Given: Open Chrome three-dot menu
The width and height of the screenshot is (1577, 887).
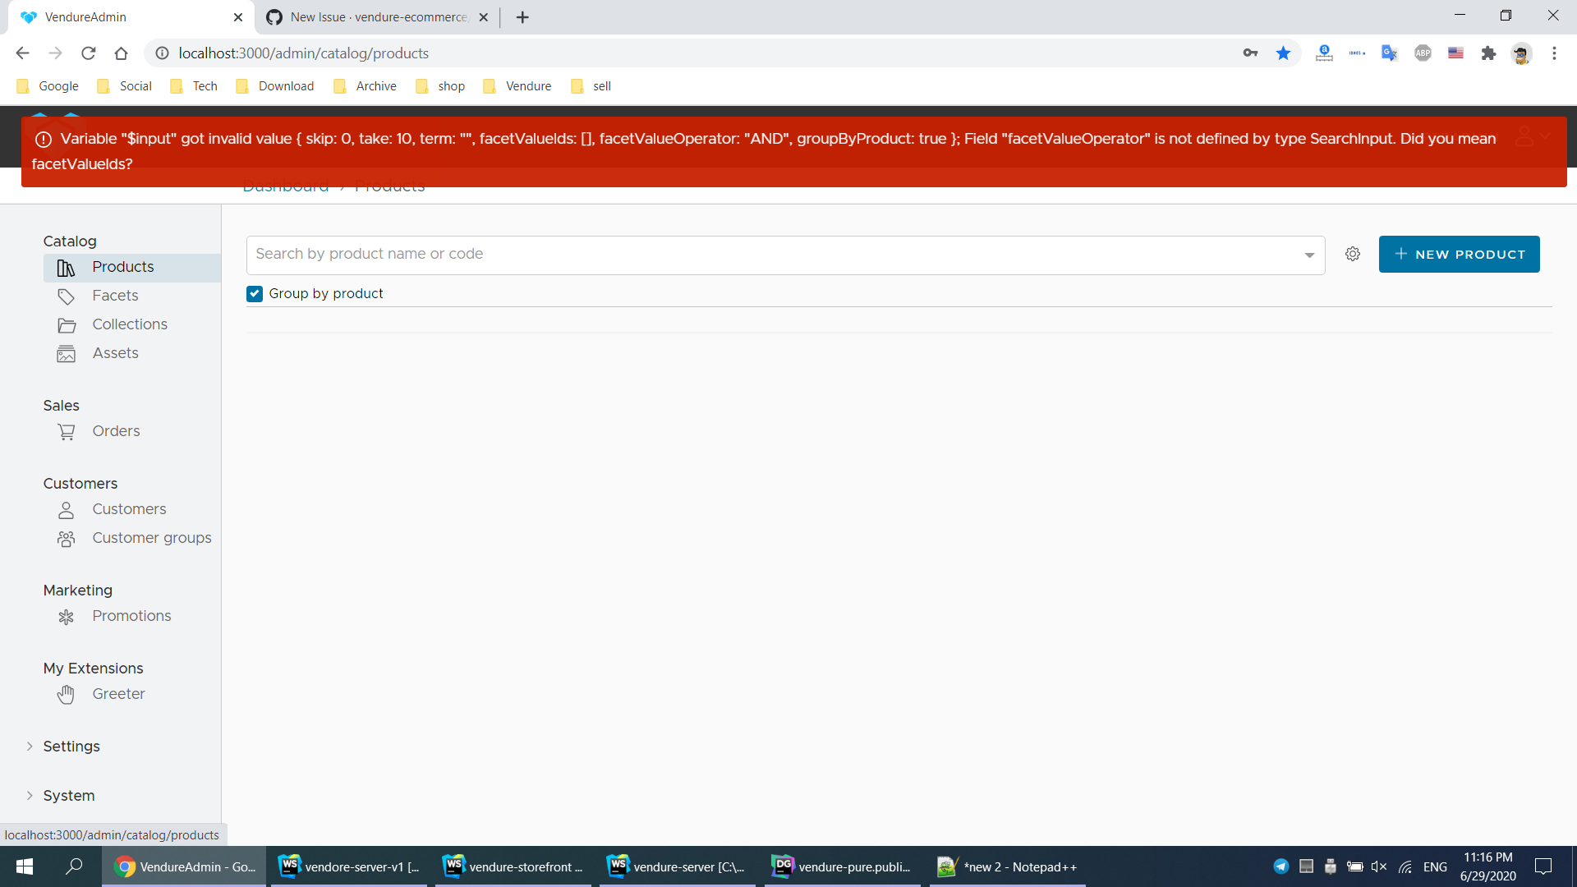Looking at the screenshot, I should (x=1554, y=53).
